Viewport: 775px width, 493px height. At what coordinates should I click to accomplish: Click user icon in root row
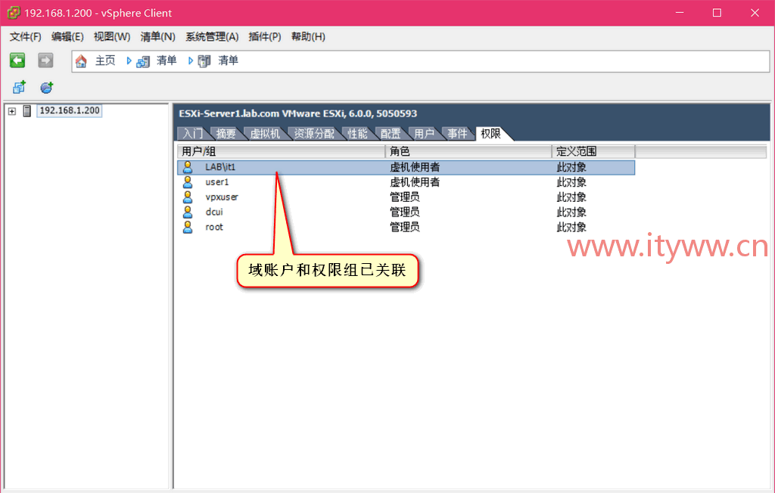[188, 228]
